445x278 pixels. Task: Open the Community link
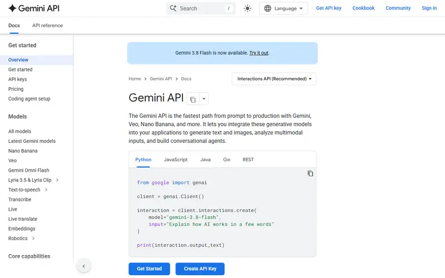(x=398, y=8)
